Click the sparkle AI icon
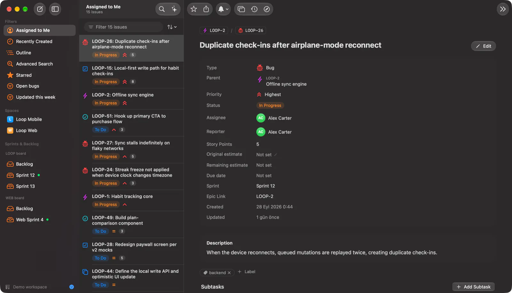 coord(174,9)
